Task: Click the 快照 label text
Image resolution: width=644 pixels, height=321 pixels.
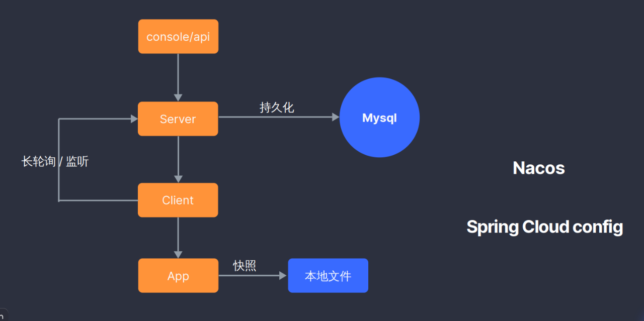Action: (x=245, y=266)
